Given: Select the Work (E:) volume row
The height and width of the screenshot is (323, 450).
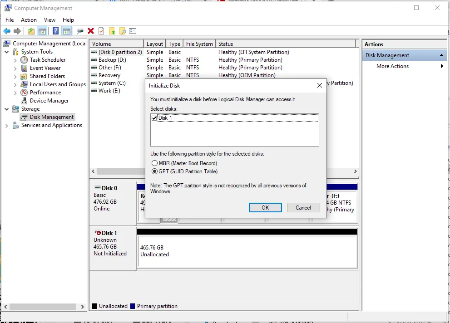Looking at the screenshot, I should 106,91.
